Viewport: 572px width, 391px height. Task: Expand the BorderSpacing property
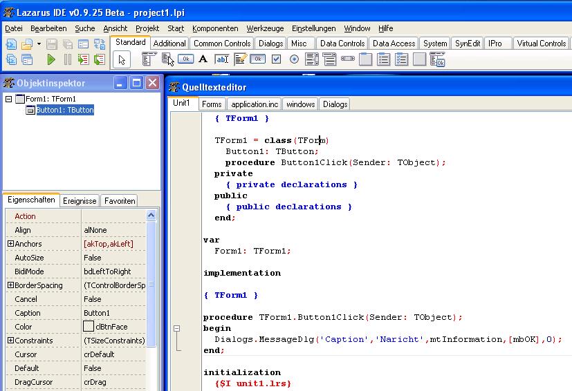(x=10, y=285)
